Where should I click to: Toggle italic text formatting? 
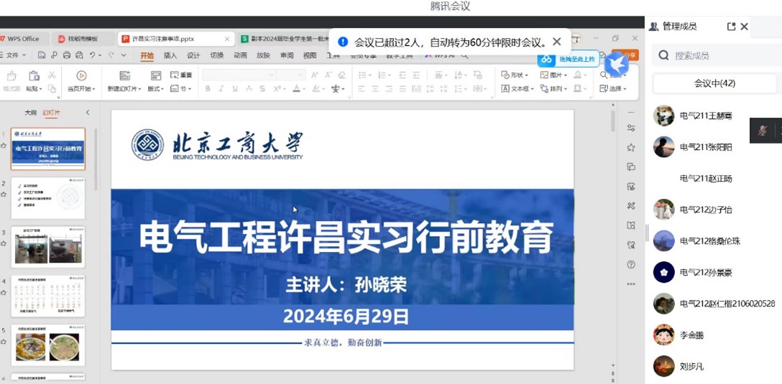pyautogui.click(x=221, y=89)
